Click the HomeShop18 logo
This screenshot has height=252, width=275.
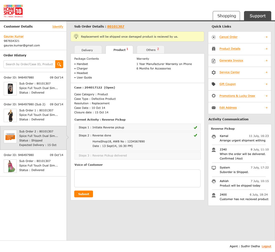pos(13,11)
